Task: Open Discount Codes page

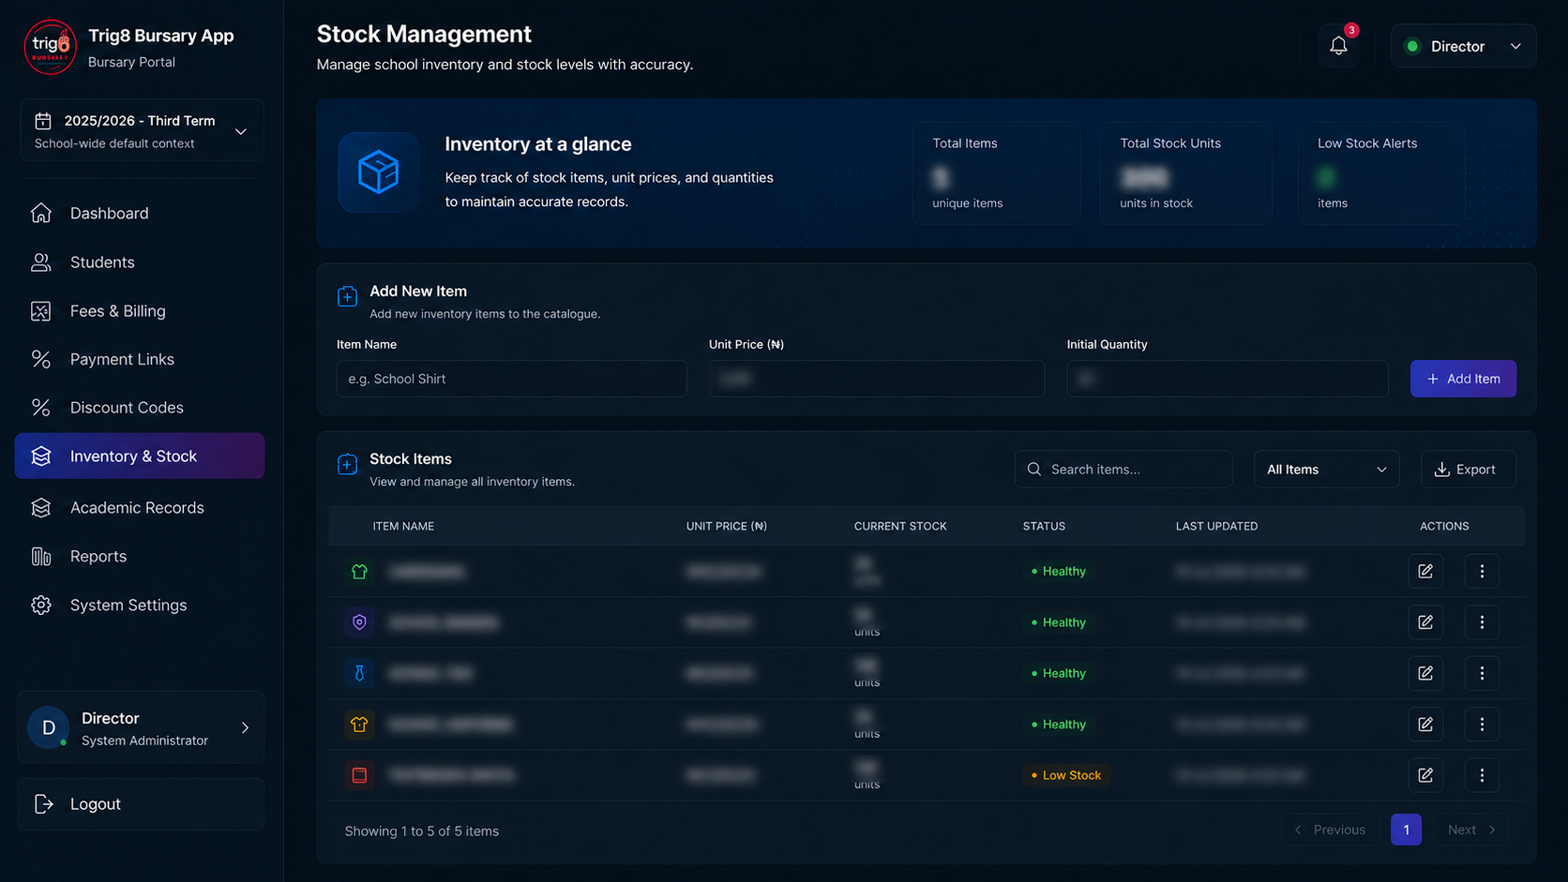Action: (140, 408)
